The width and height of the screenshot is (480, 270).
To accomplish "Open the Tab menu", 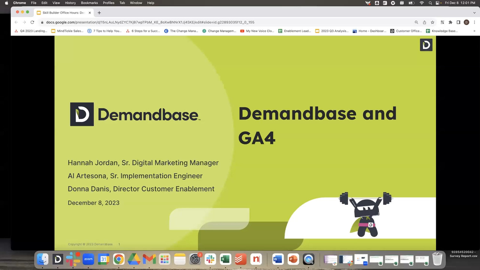I will 122,3.
